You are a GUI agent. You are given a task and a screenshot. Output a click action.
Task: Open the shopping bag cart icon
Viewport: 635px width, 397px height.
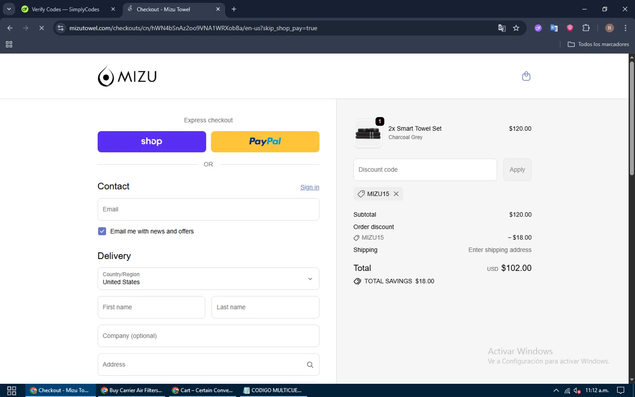click(x=526, y=76)
